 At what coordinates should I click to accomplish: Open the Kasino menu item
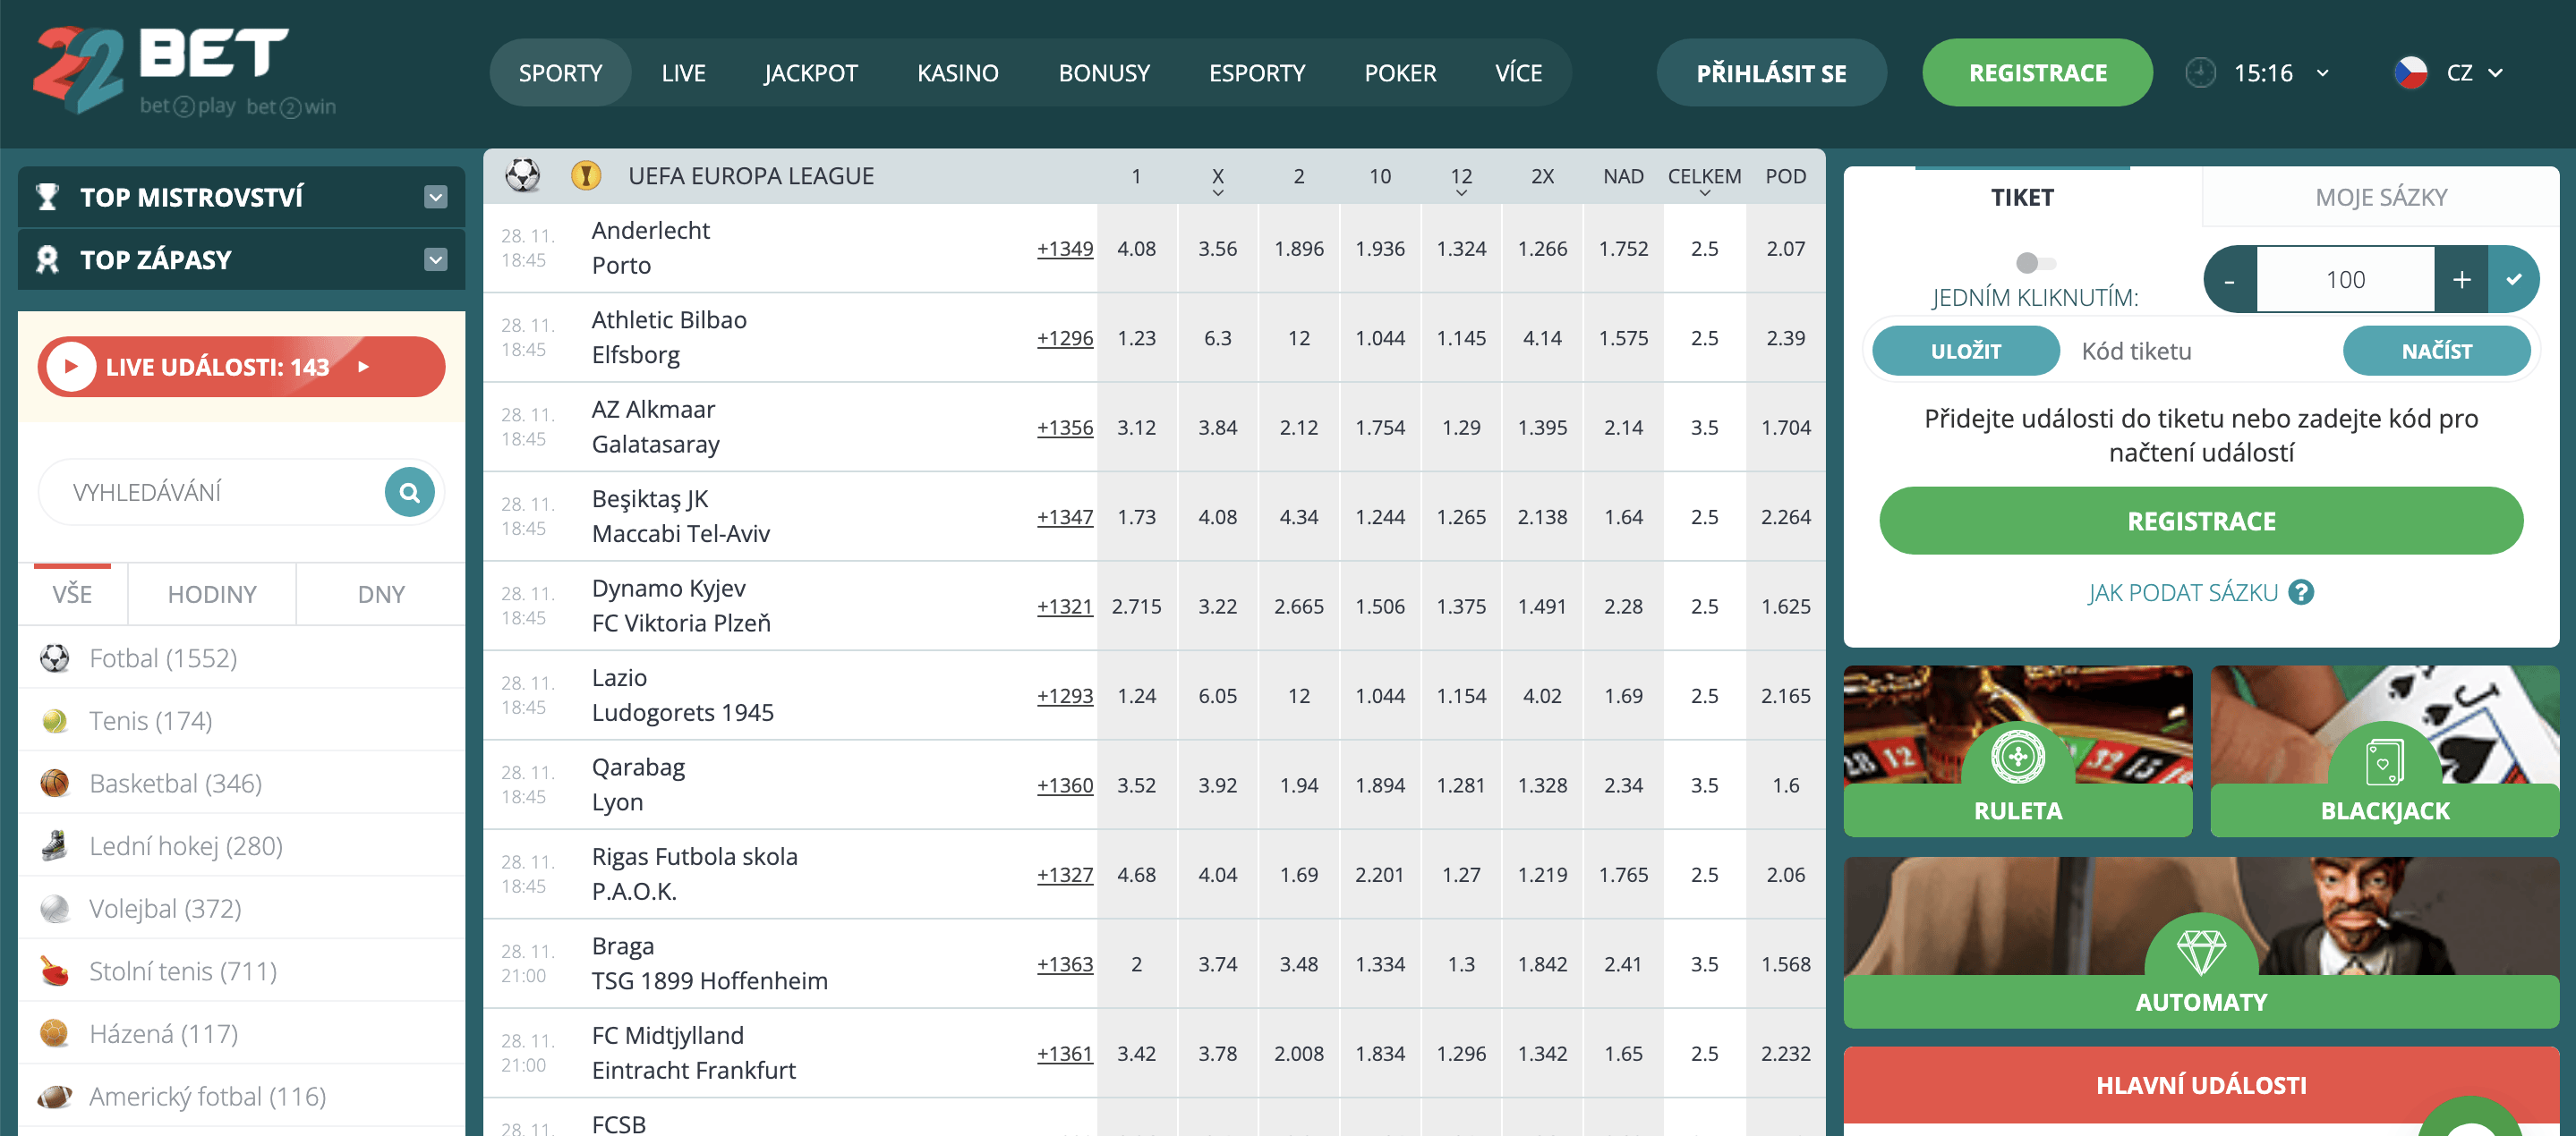coord(957,73)
